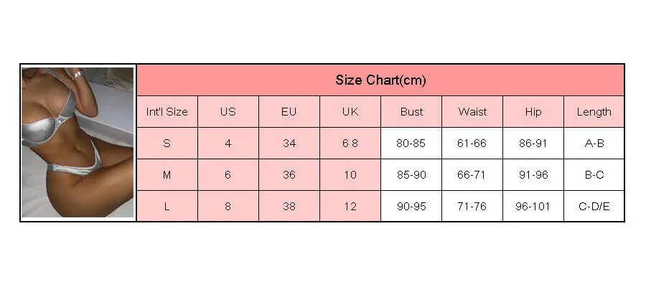Click the product photo thumbnail
Viewport: 646px width, 287px height.
click(78, 142)
